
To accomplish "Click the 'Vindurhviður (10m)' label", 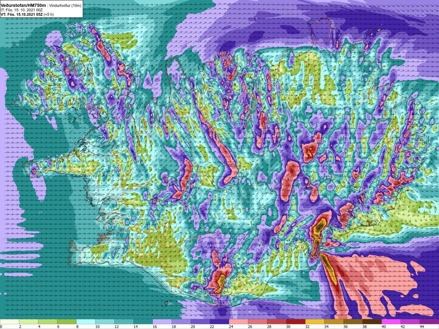I will click(x=65, y=6).
